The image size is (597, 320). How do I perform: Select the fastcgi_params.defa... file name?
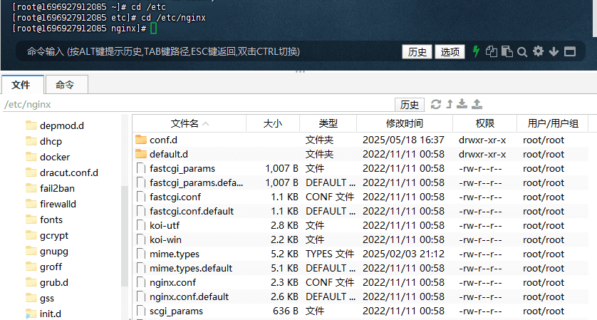coord(196,182)
